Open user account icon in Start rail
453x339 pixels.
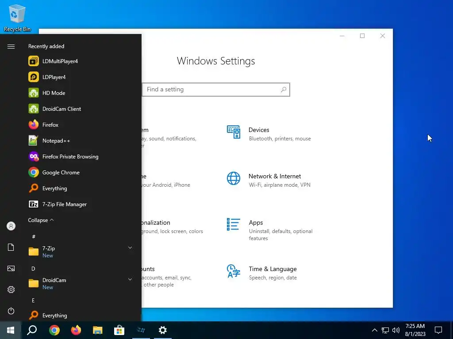coord(11,226)
